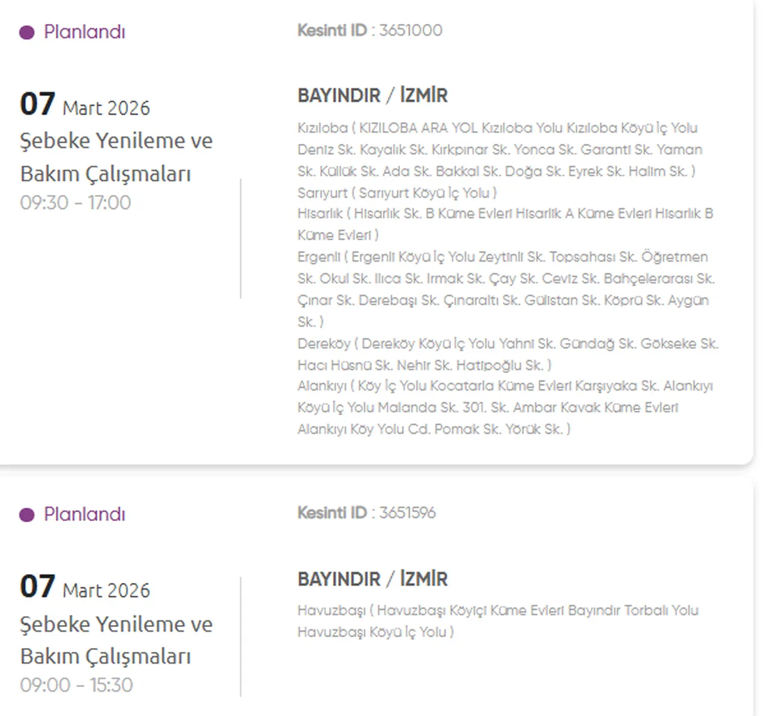
Task: Select the Planlandı label of outage 3651000
Action: (84, 32)
